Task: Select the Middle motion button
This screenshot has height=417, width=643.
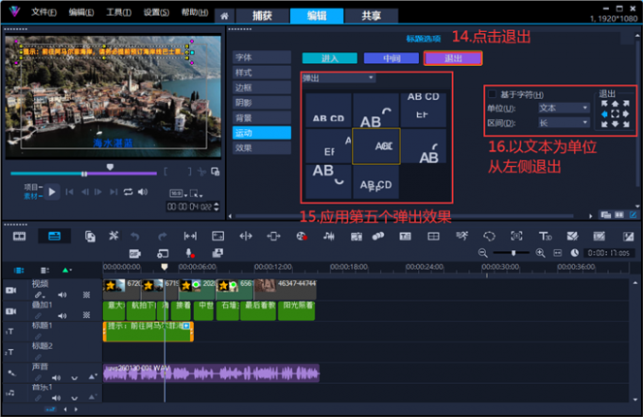Action: (391, 58)
